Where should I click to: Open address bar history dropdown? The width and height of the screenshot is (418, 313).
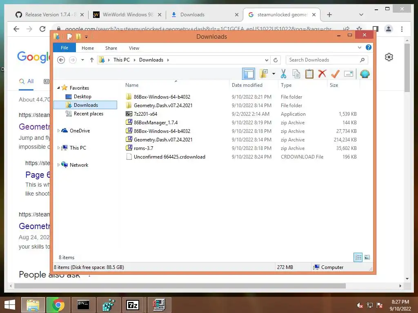coord(267,60)
